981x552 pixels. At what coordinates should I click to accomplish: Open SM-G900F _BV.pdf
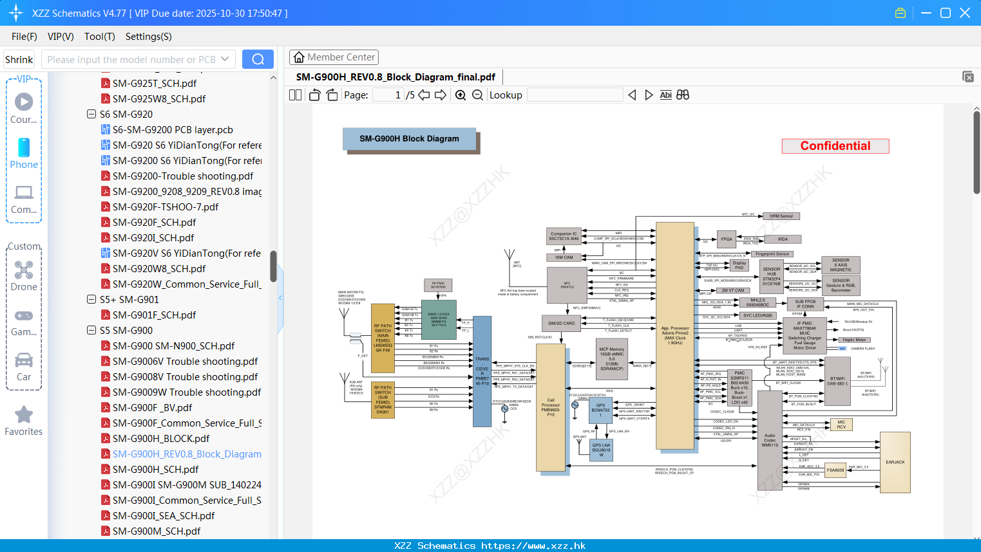pyautogui.click(x=146, y=407)
